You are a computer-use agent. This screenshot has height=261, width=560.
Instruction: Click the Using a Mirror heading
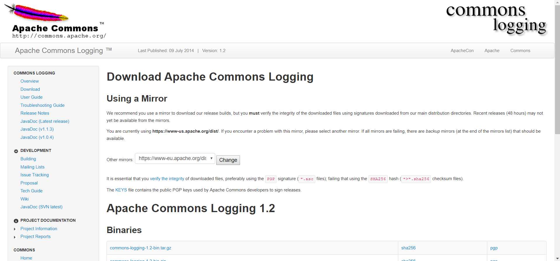pos(137,99)
